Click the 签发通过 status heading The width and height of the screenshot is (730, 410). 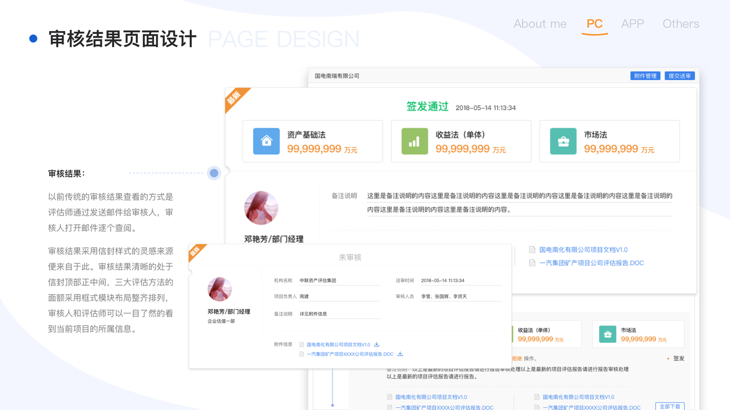(x=428, y=107)
